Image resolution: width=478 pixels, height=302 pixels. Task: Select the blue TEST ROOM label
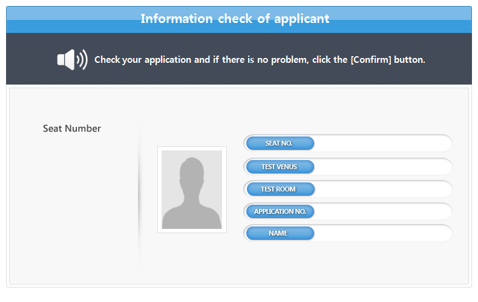[280, 189]
